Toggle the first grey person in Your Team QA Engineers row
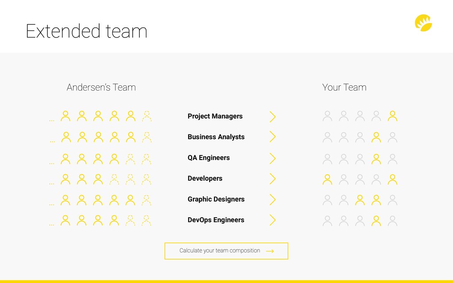The image size is (453, 283). (327, 159)
